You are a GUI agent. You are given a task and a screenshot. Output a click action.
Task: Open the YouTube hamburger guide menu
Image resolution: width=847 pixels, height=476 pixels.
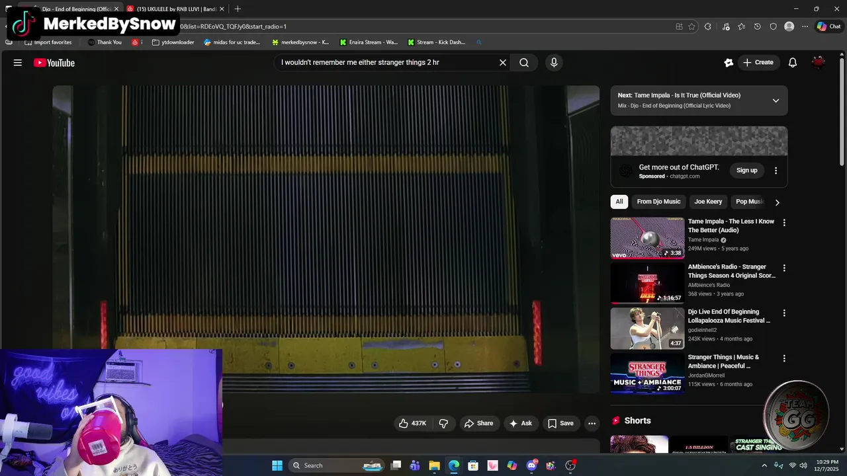pos(18,63)
